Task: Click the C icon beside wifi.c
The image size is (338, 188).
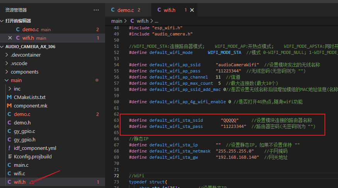Action: tap(9, 173)
